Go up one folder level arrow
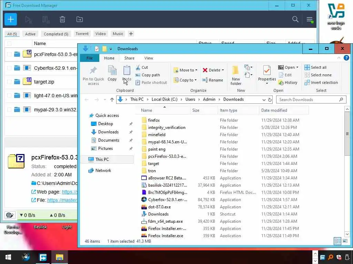The height and width of the screenshot is (264, 353). (112, 100)
